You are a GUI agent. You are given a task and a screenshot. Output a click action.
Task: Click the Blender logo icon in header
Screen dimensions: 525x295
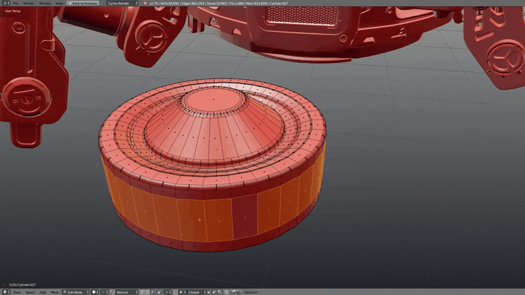(x=145, y=3)
